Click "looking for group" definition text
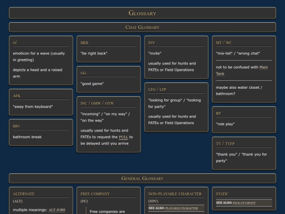285x214 pixels. (x=175, y=104)
